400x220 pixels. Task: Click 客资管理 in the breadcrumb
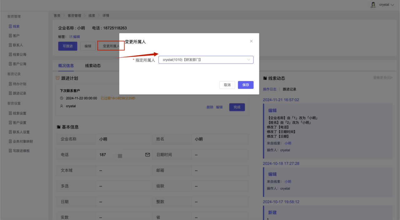point(74,15)
